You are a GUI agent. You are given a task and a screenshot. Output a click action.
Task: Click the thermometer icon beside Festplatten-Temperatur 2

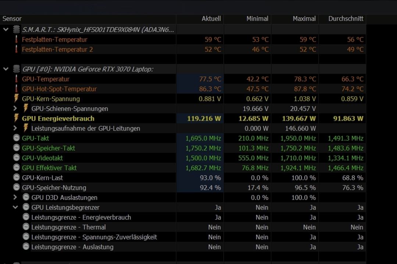point(16,49)
